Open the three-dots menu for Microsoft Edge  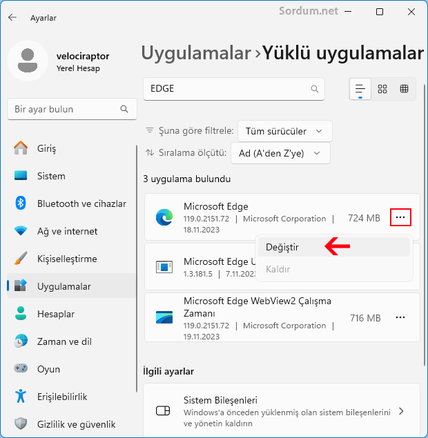(400, 217)
